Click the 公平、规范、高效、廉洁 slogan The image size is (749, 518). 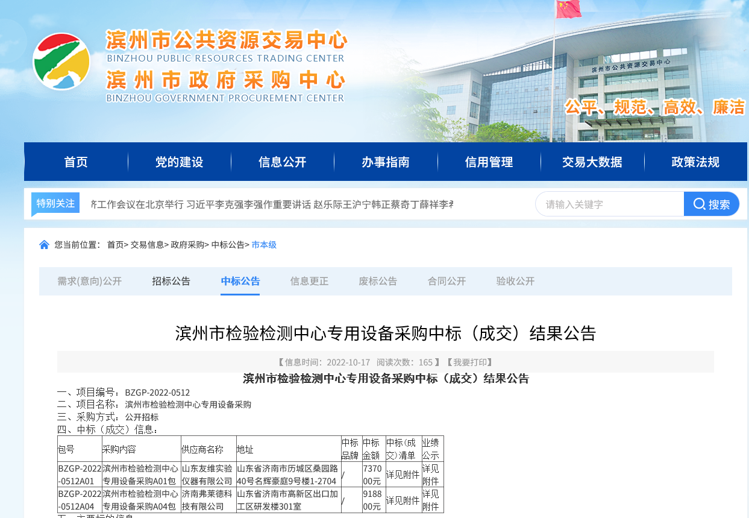pyautogui.click(x=655, y=107)
